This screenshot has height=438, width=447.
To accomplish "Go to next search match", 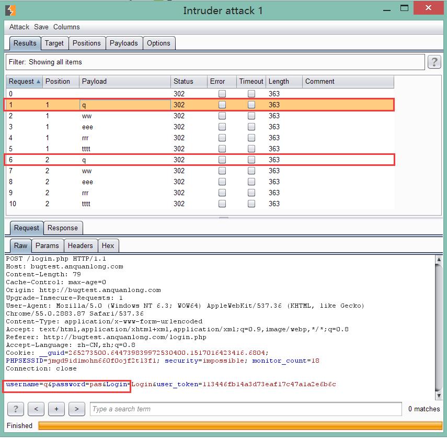I will click(76, 409).
